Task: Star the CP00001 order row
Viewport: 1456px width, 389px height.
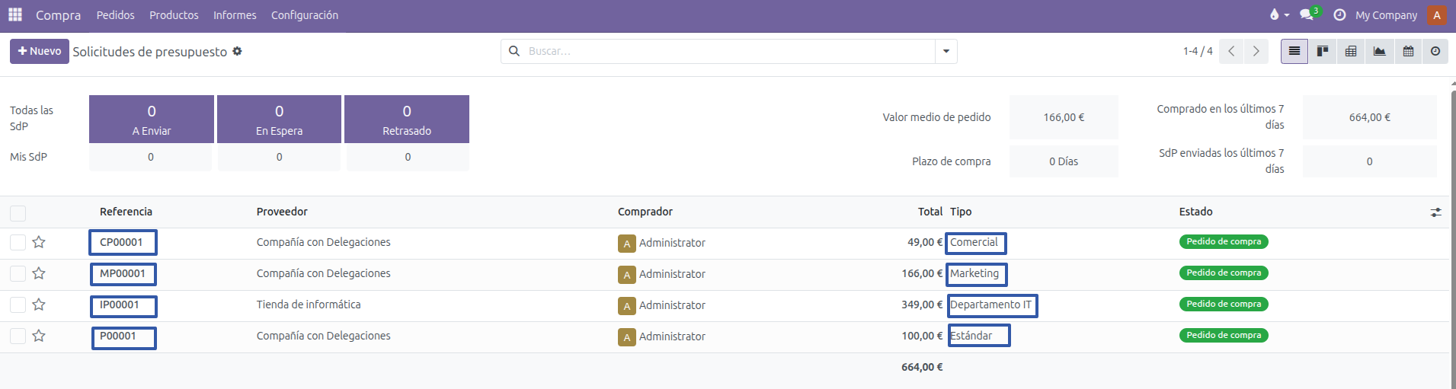Action: pyautogui.click(x=39, y=242)
